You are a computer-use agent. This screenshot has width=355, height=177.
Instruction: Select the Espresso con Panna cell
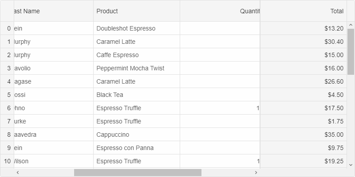(137, 148)
